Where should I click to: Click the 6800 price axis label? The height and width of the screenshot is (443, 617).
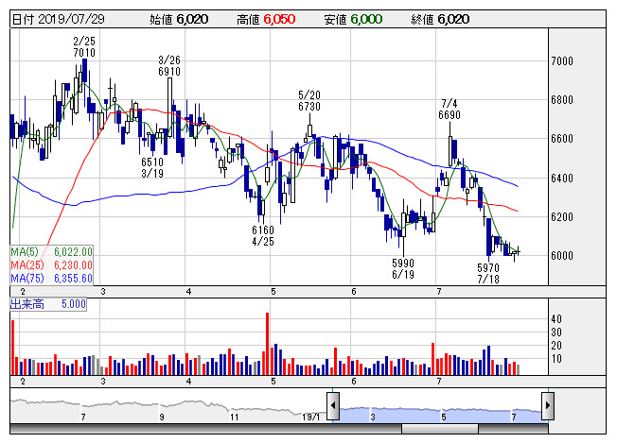click(x=562, y=100)
